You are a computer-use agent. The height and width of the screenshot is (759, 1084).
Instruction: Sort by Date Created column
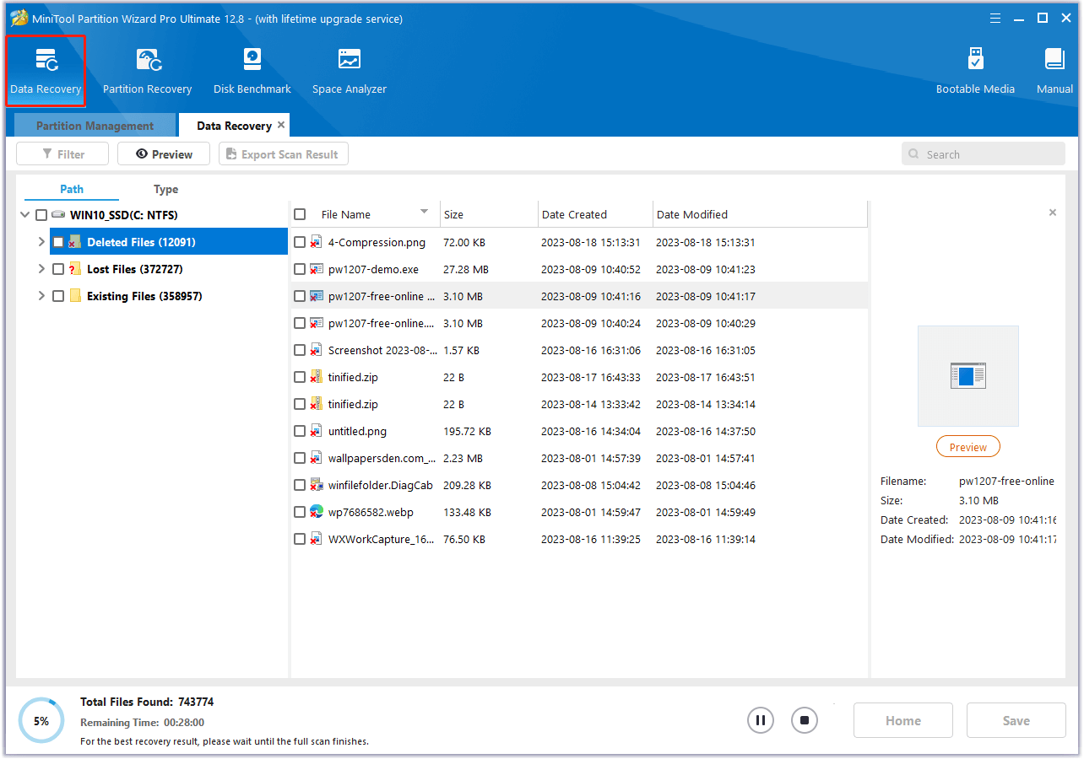[x=595, y=214]
